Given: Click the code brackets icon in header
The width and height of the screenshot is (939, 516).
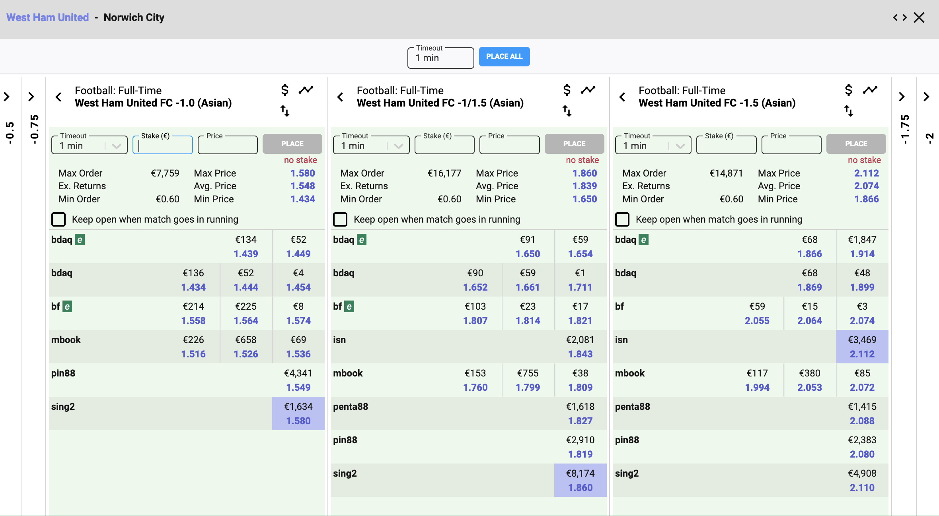Looking at the screenshot, I should point(900,17).
